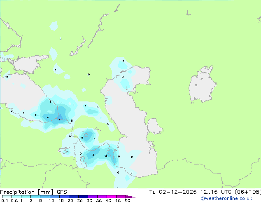Select the '12..15 UTC' time range text

(x=216, y=192)
